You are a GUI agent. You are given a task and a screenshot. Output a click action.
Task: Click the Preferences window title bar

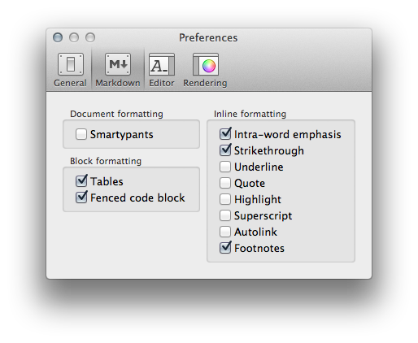coord(208,37)
